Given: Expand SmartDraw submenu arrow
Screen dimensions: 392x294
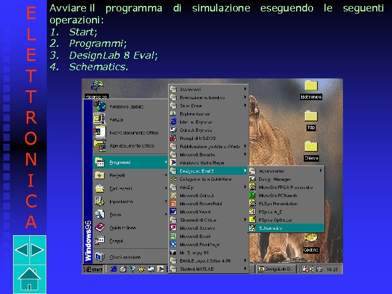Looking at the screenshot, I should tap(245, 105).
